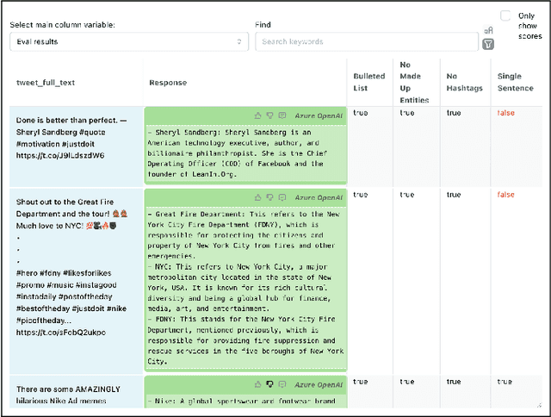Open the main column variable dropdown
The width and height of the screenshot is (551, 417).
(x=129, y=41)
